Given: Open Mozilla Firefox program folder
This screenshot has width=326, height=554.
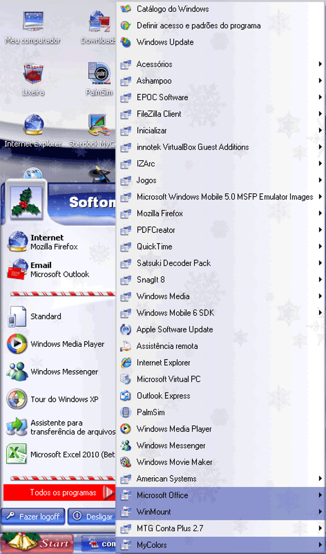Looking at the screenshot, I should [x=221, y=213].
